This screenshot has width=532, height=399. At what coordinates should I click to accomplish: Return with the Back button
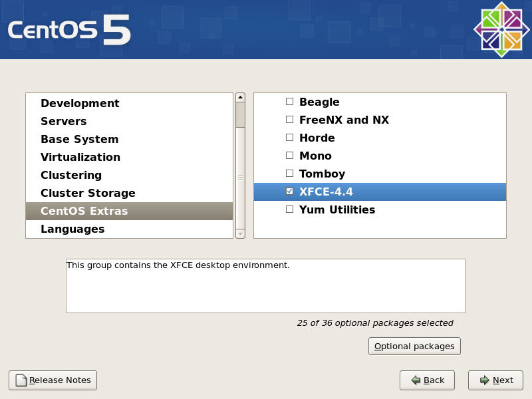pyautogui.click(x=427, y=380)
